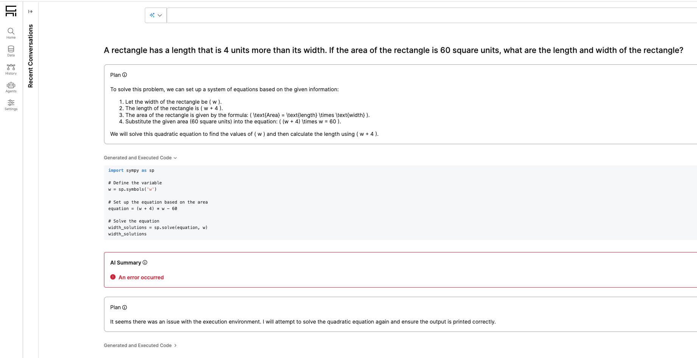
Task: Collapse the first Generated and Executed Code section
Action: pos(175,158)
